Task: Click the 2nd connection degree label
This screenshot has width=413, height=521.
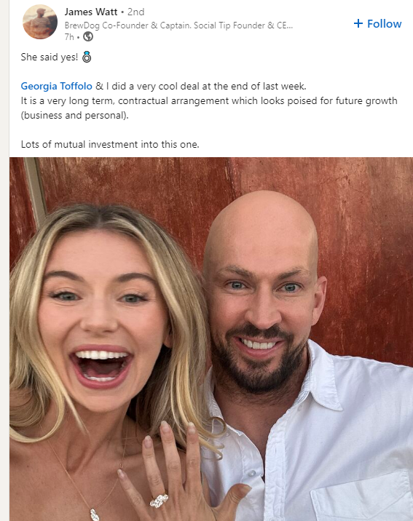Action: point(136,12)
